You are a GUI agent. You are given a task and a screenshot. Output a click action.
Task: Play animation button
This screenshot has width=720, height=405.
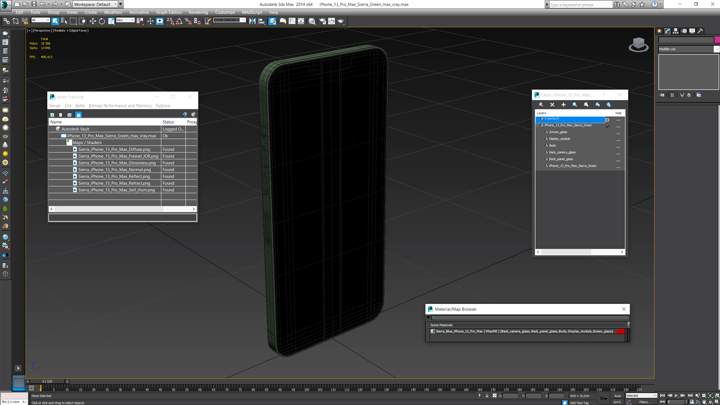pyautogui.click(x=676, y=396)
